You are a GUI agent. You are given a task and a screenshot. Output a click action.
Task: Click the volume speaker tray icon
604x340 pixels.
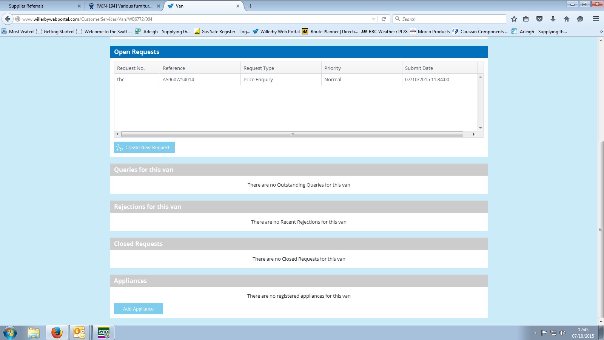tap(562, 333)
